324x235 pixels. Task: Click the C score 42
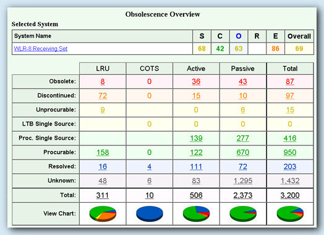coord(220,49)
